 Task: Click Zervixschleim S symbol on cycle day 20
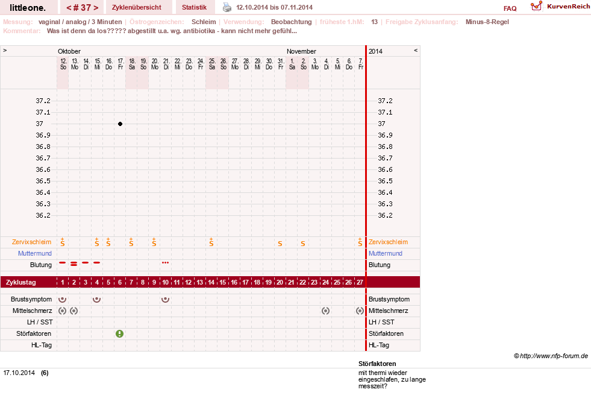(280, 244)
